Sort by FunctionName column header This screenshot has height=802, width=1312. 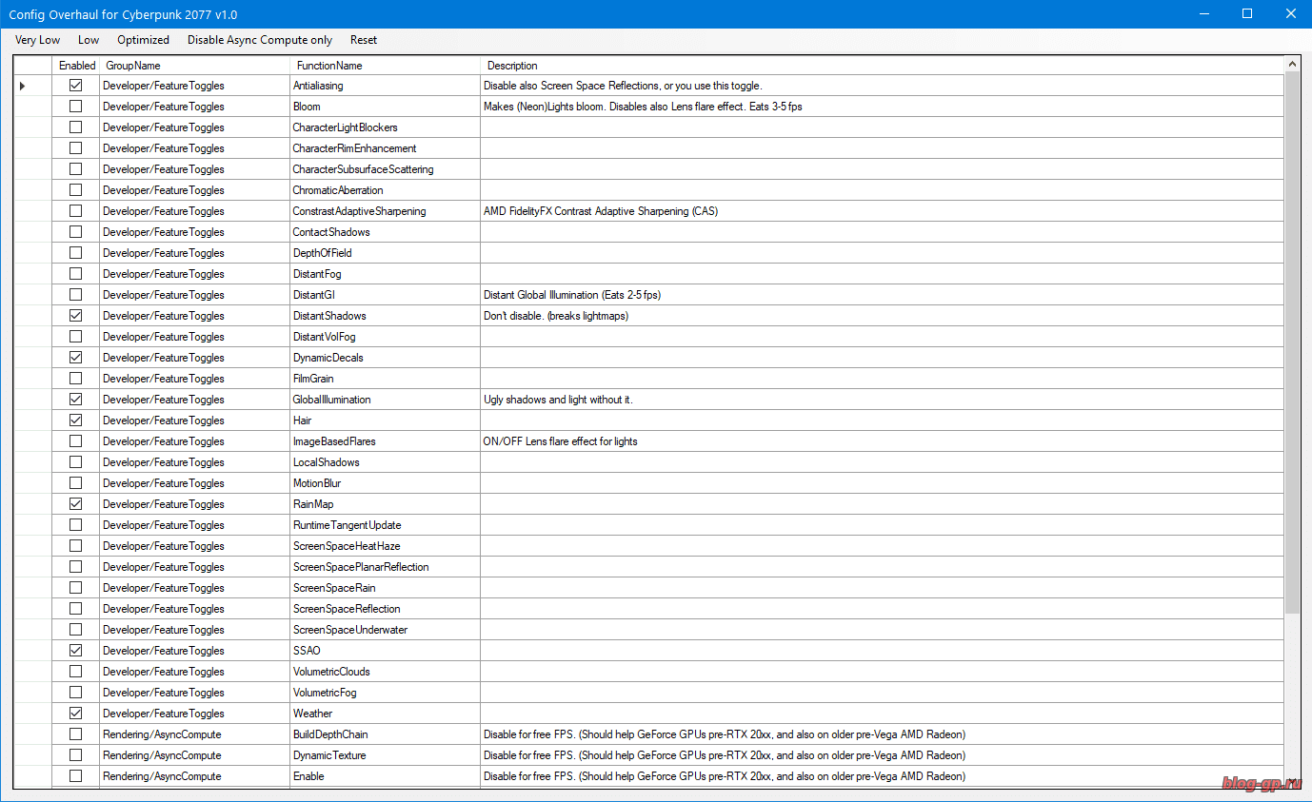385,66
